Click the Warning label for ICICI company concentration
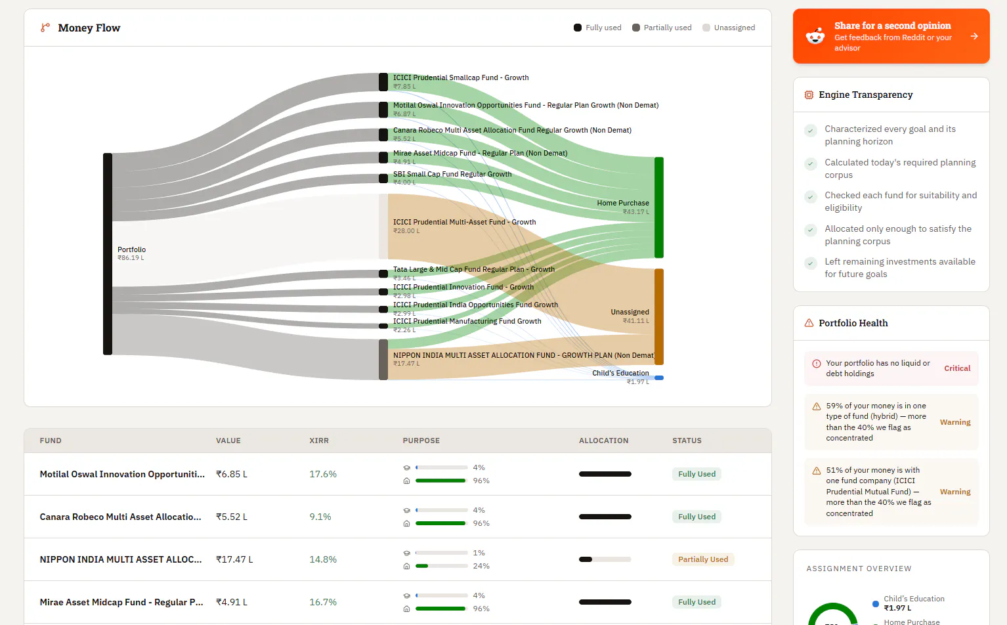Image resolution: width=1007 pixels, height=625 pixels. click(955, 492)
